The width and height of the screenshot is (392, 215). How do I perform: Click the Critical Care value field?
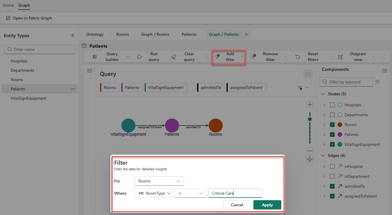(x=235, y=193)
